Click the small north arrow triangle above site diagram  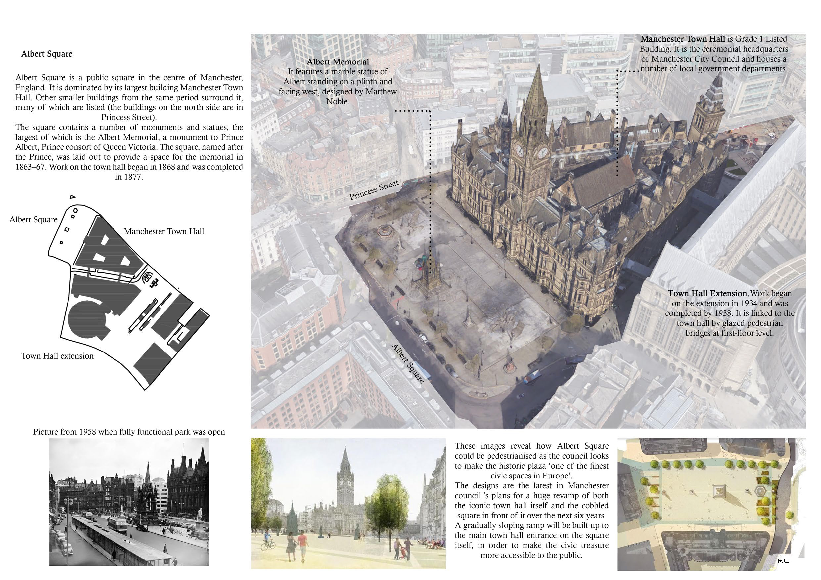tap(72, 196)
